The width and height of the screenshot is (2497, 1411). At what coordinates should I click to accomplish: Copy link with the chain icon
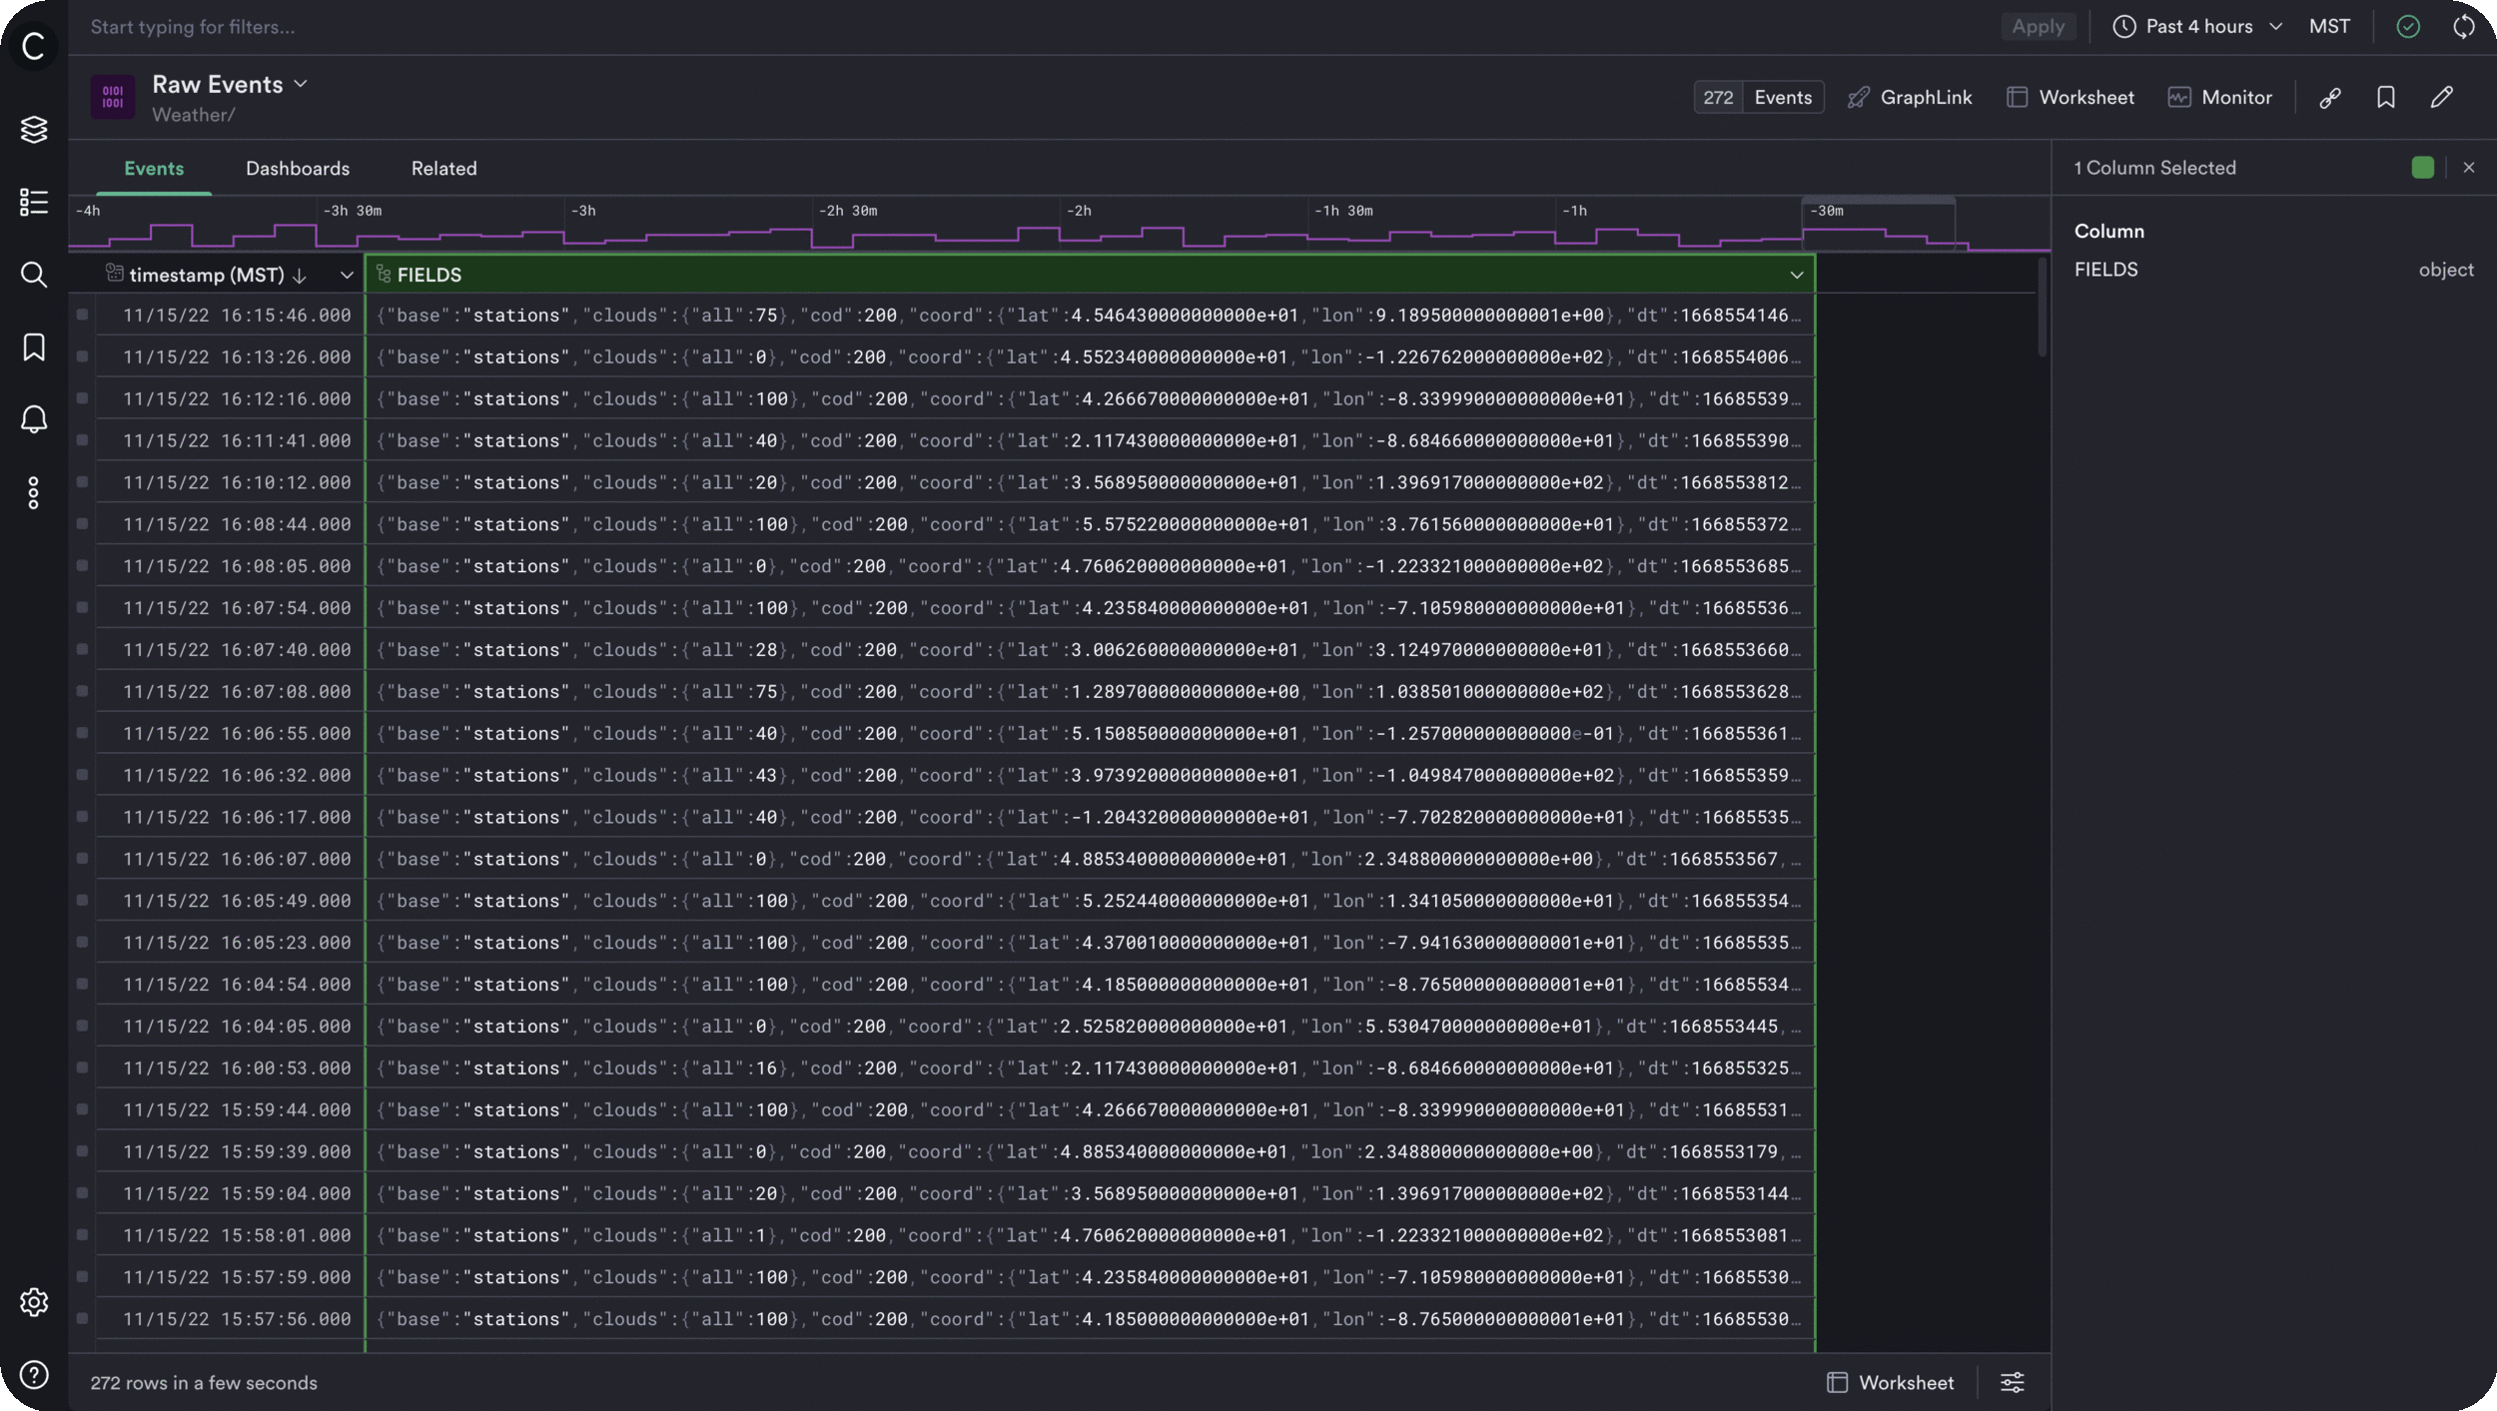click(2330, 98)
